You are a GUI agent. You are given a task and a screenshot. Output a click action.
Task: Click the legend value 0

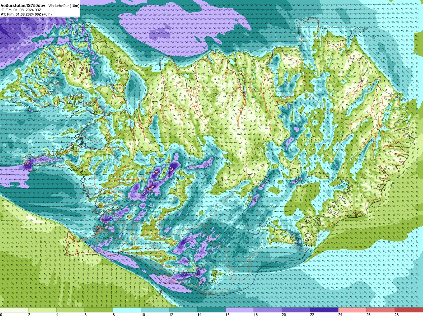click(x=1, y=315)
